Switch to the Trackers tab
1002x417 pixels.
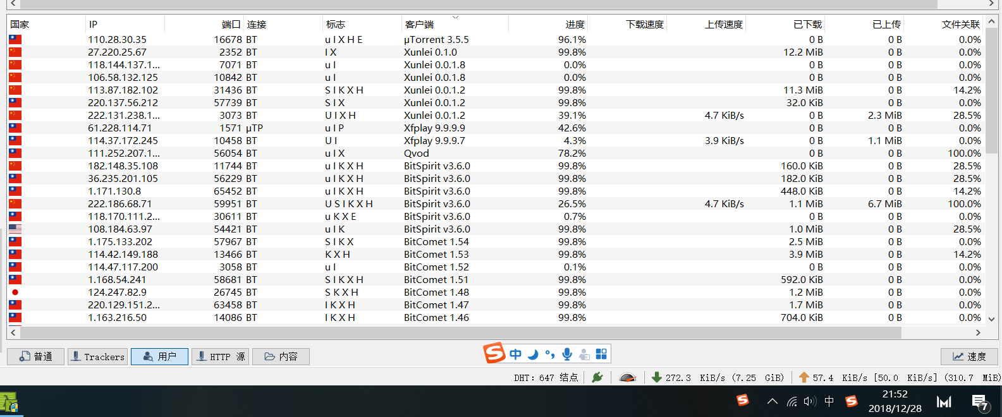point(97,356)
